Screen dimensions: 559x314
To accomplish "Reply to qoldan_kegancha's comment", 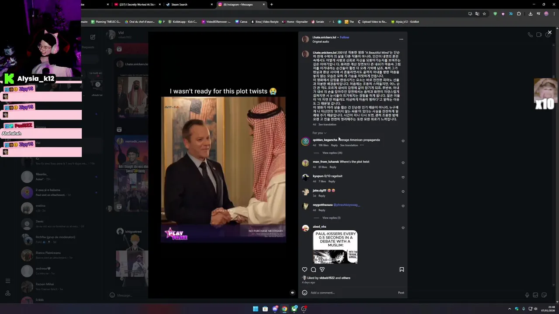I will (x=334, y=145).
